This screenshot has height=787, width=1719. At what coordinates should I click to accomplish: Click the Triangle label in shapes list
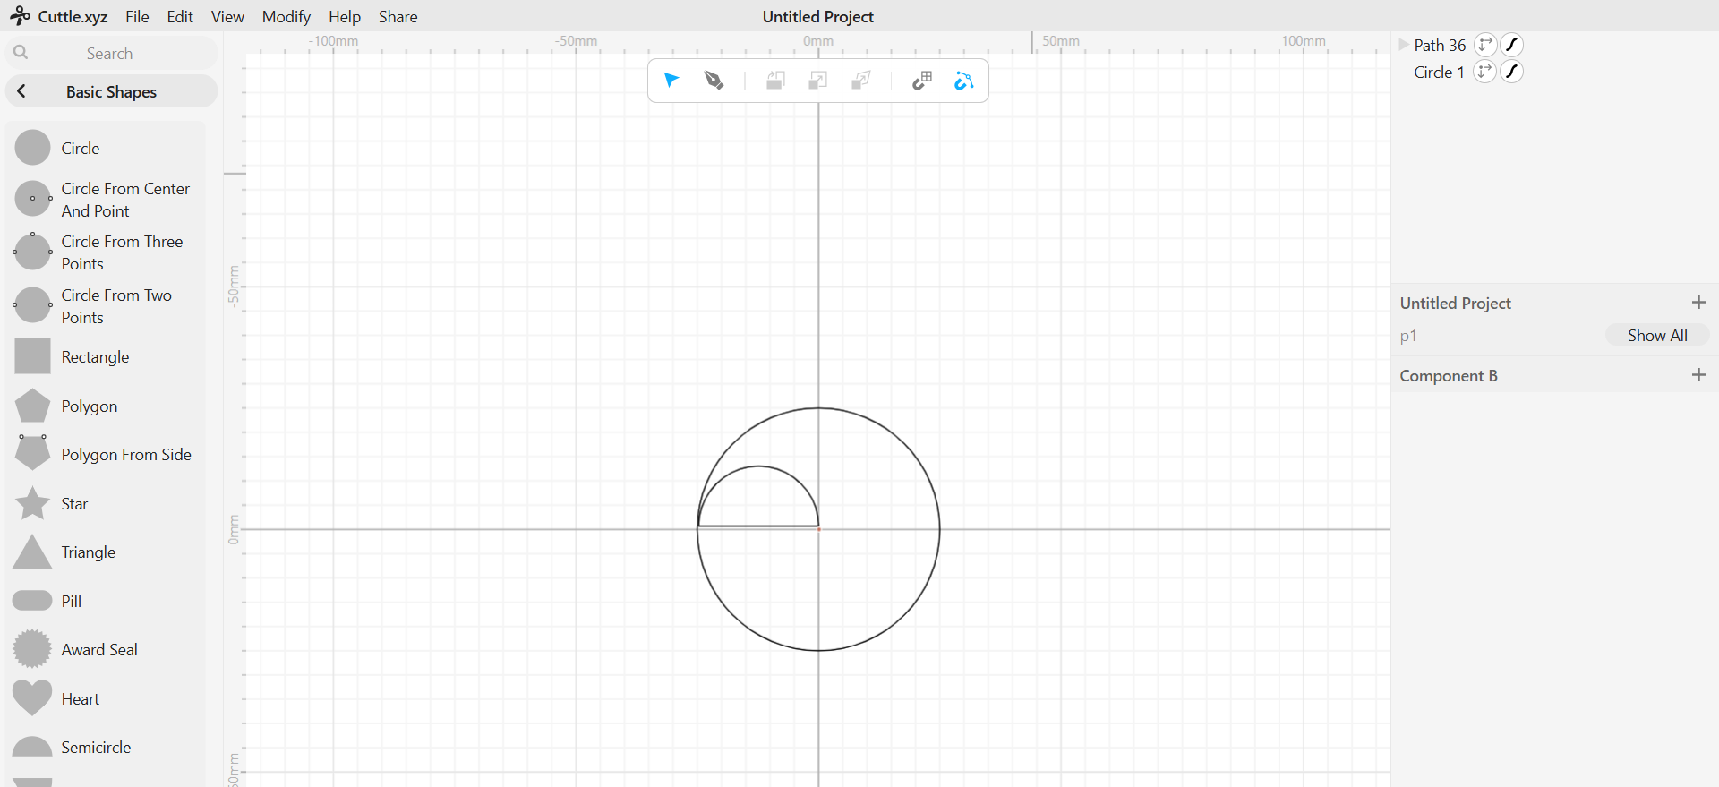point(89,552)
